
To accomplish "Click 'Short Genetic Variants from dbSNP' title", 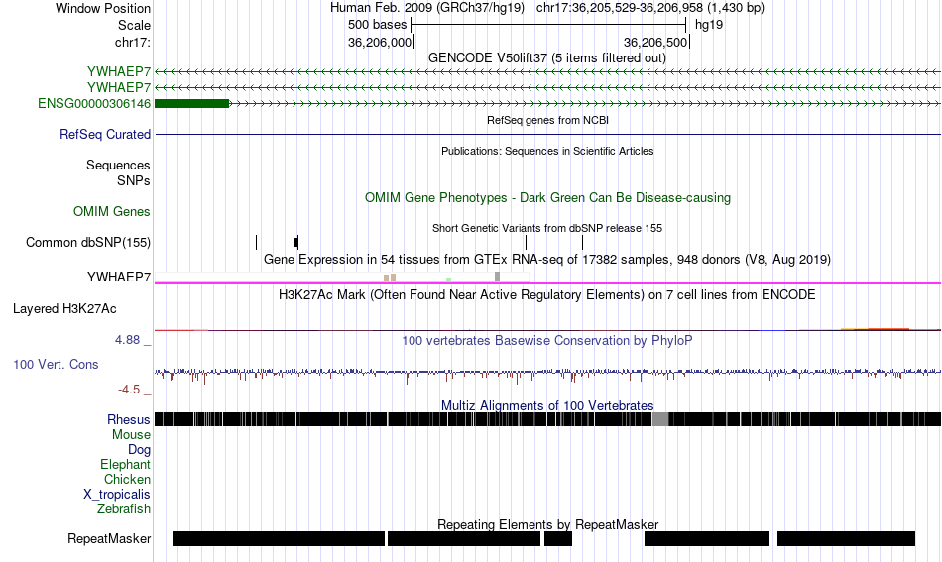I will tap(547, 228).
